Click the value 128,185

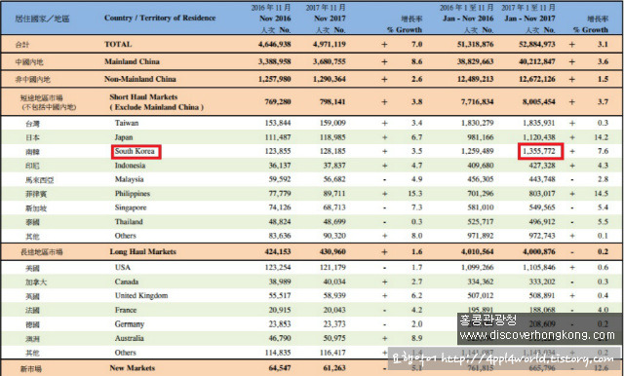[x=332, y=151]
